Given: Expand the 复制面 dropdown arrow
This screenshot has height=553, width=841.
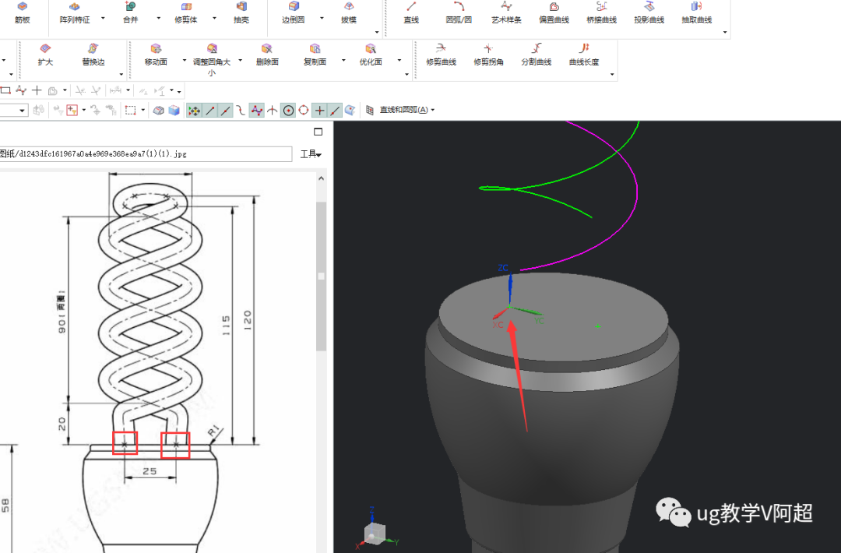Looking at the screenshot, I should pos(343,60).
